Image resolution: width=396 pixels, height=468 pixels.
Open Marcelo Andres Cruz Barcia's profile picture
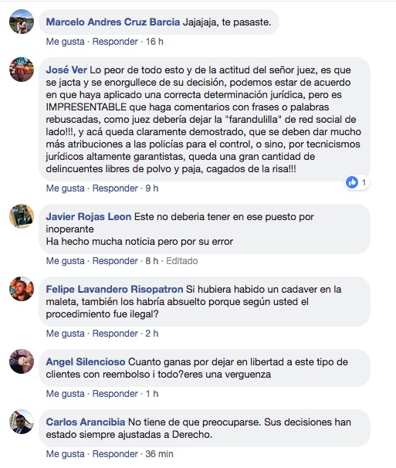pos(22,22)
